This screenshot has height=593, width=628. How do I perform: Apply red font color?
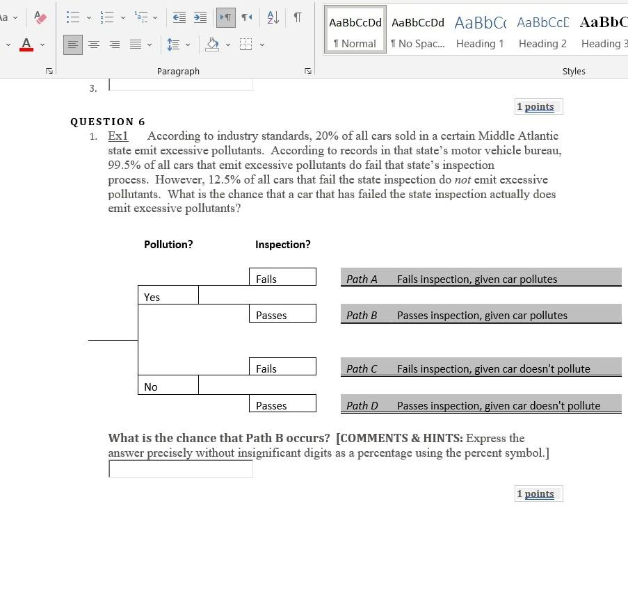pos(26,44)
